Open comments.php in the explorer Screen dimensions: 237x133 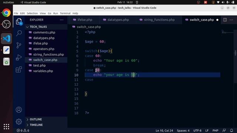46,33
